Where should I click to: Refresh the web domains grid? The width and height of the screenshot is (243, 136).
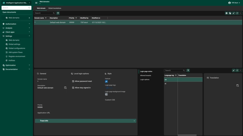[x=237, y=13]
